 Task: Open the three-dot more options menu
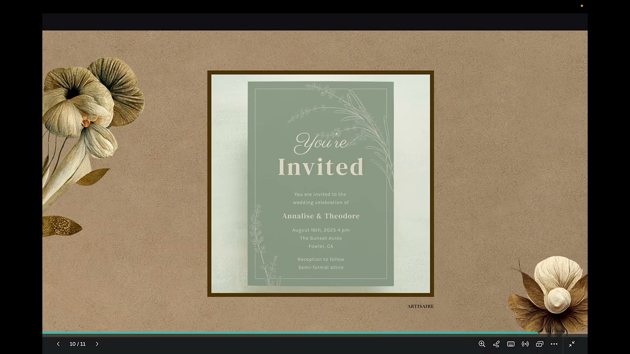554,344
